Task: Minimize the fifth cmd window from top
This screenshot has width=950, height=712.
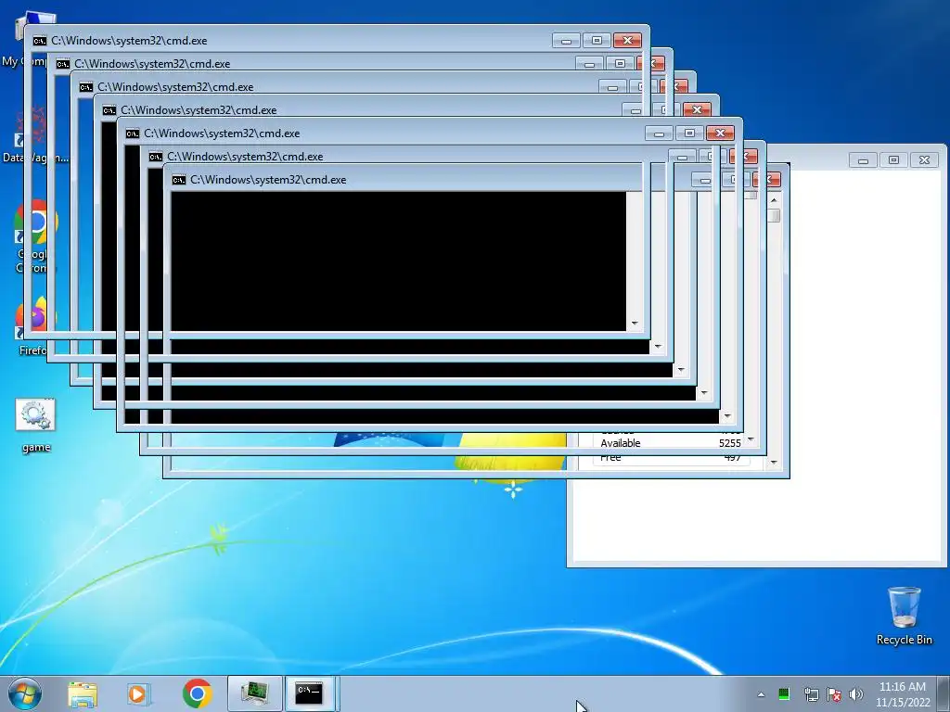Action: pyautogui.click(x=659, y=133)
